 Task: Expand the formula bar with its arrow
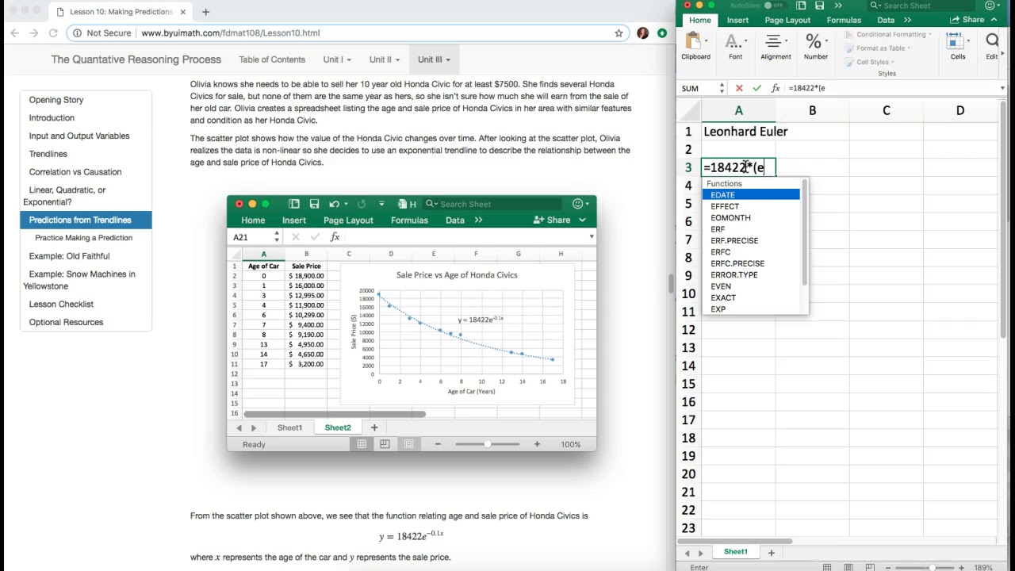pyautogui.click(x=1003, y=88)
